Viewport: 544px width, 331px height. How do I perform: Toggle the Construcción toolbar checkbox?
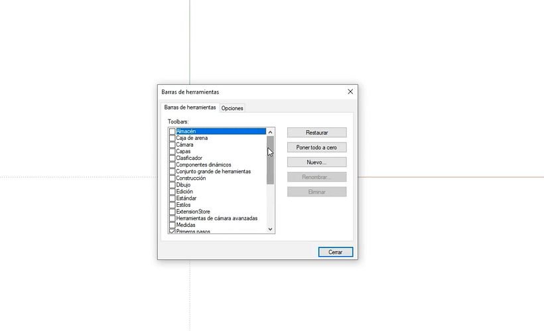point(172,178)
